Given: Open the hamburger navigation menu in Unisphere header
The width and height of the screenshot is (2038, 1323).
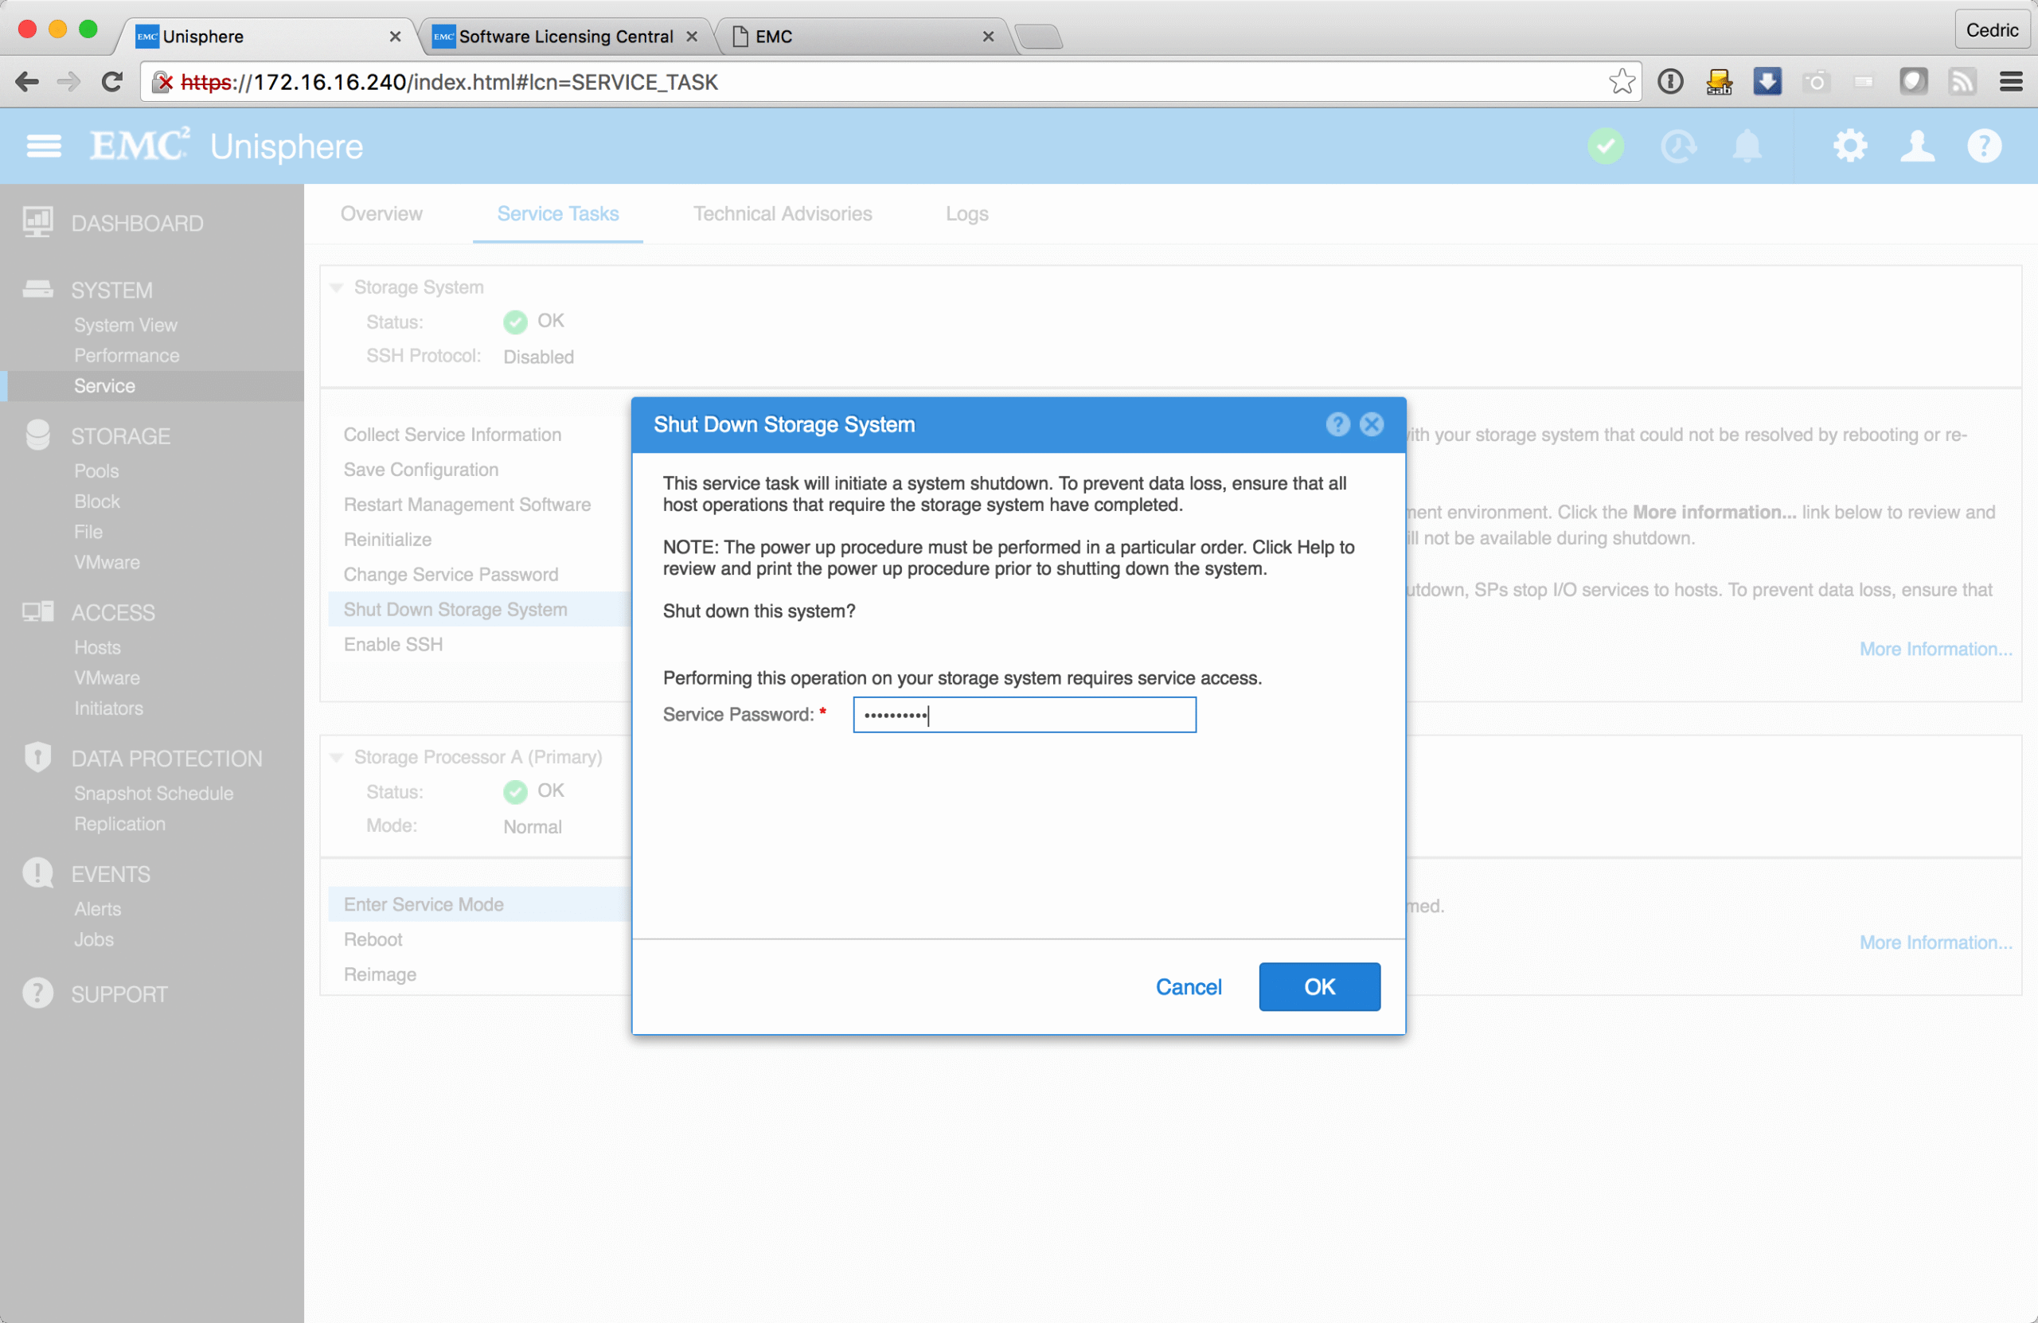Looking at the screenshot, I should 44,146.
